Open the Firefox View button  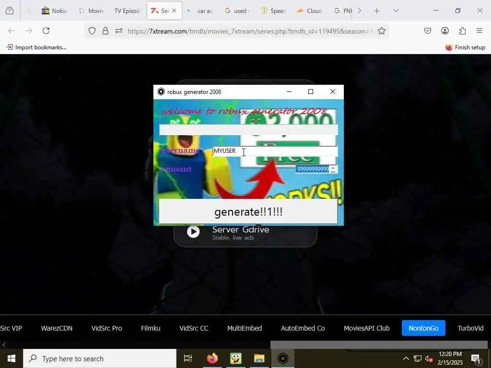tap(10, 11)
